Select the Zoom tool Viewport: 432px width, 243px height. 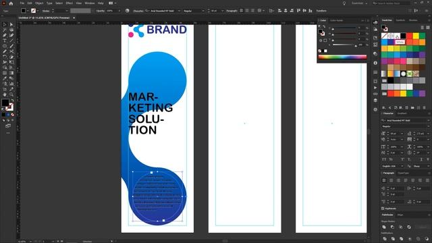[11, 94]
